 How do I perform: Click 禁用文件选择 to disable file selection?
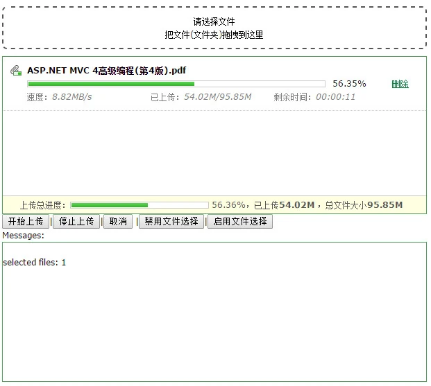tap(171, 221)
